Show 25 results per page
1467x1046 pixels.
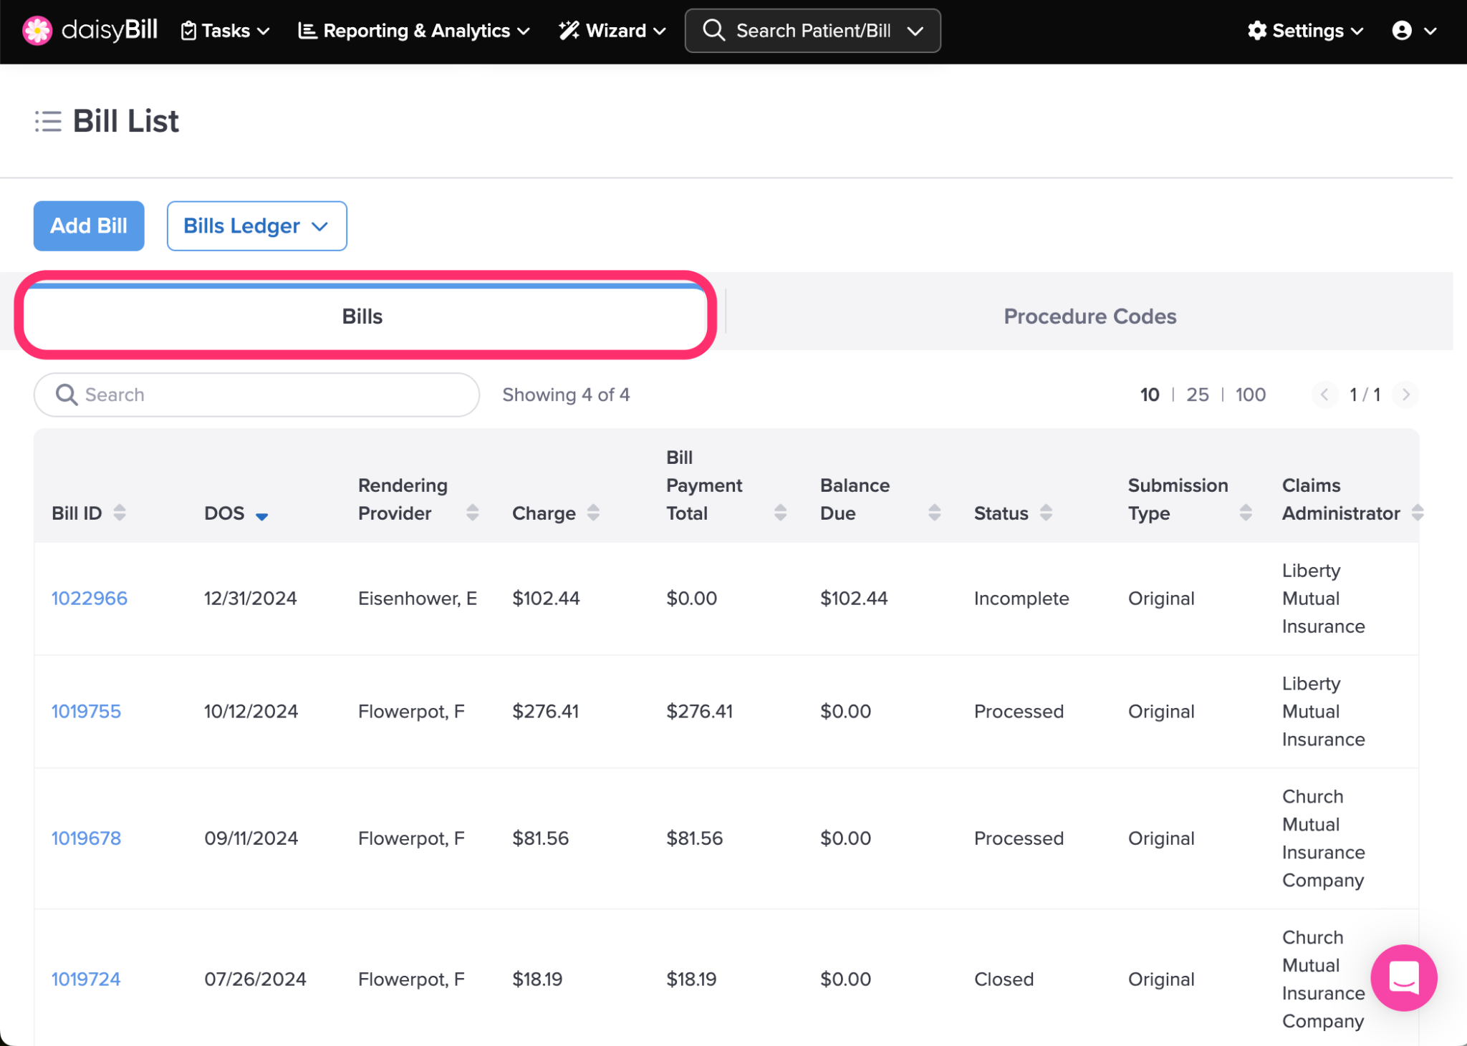point(1197,394)
